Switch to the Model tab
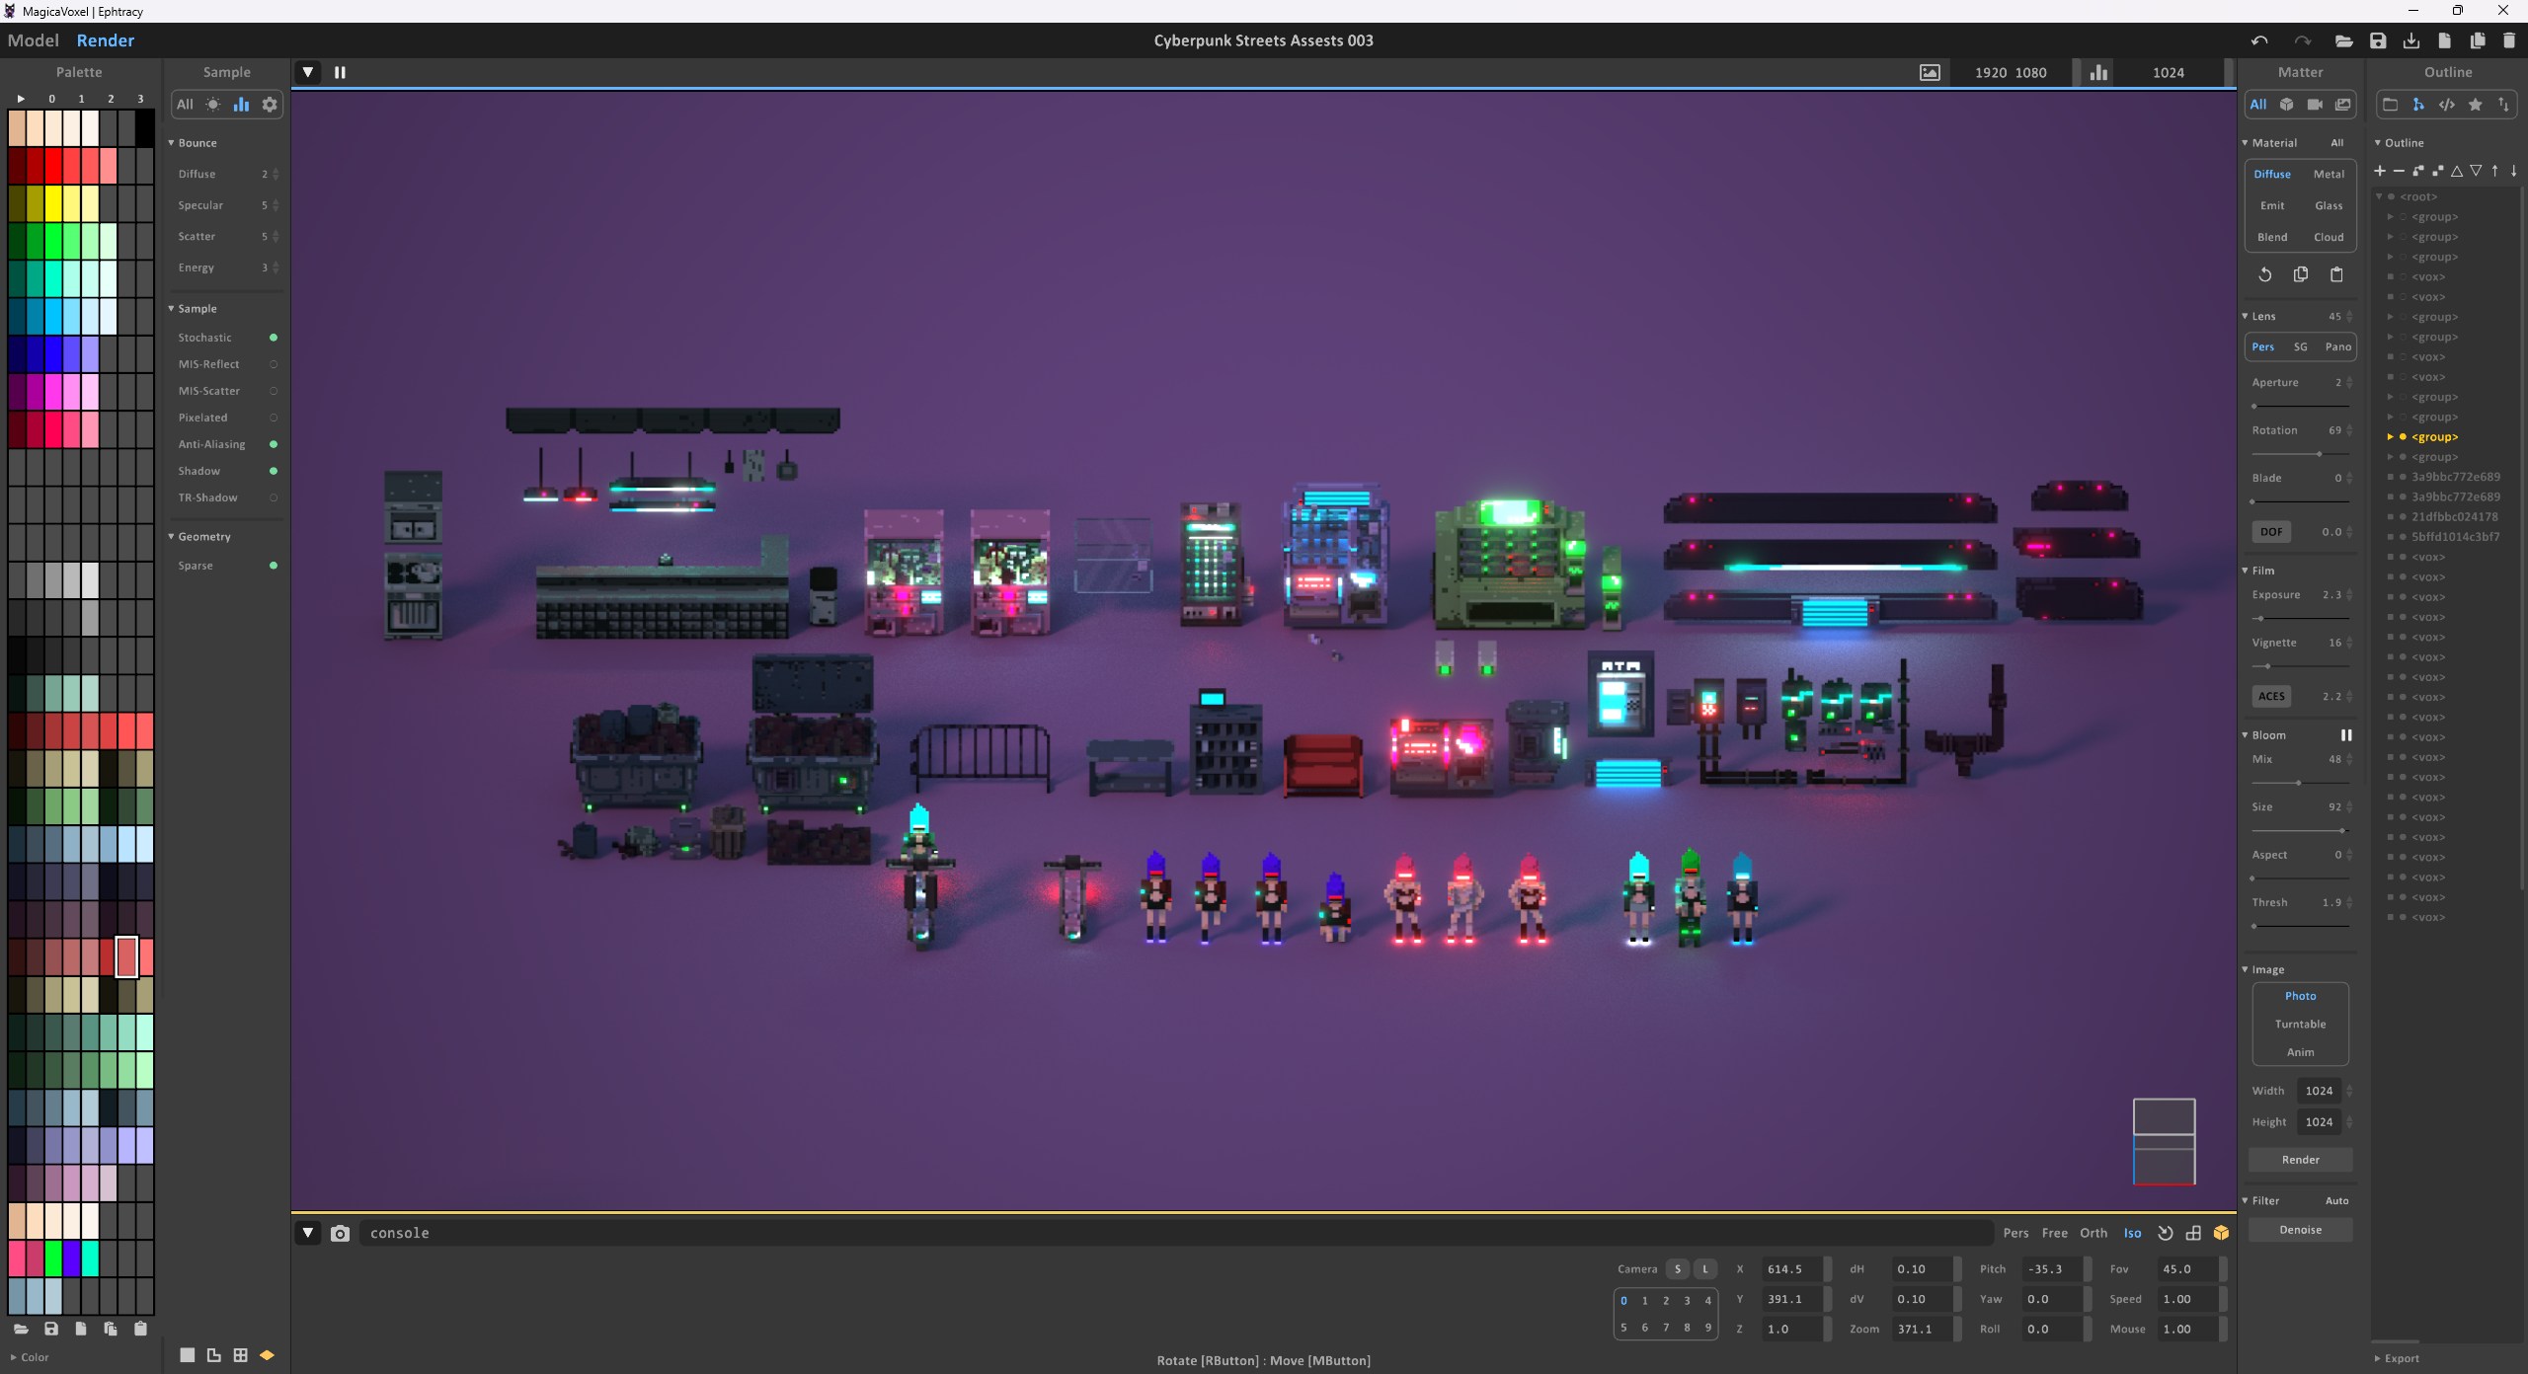2528x1374 pixels. tap(33, 40)
